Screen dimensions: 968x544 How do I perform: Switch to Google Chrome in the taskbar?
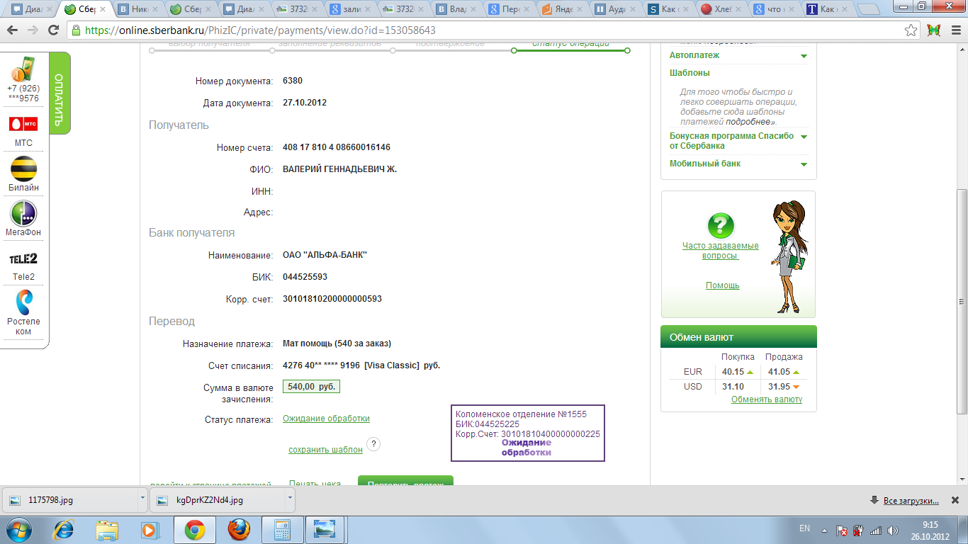point(195,529)
